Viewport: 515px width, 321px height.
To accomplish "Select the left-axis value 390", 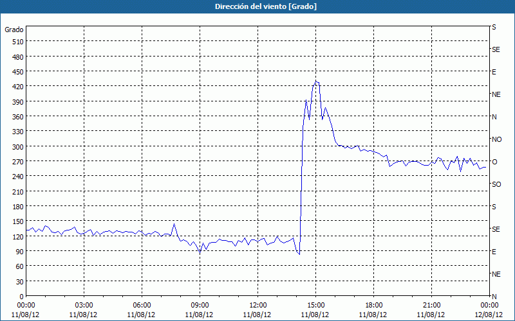I will (18, 102).
